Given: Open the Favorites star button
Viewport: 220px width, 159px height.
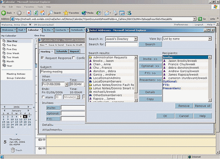Looking at the screenshot, I should (x=71, y=13).
